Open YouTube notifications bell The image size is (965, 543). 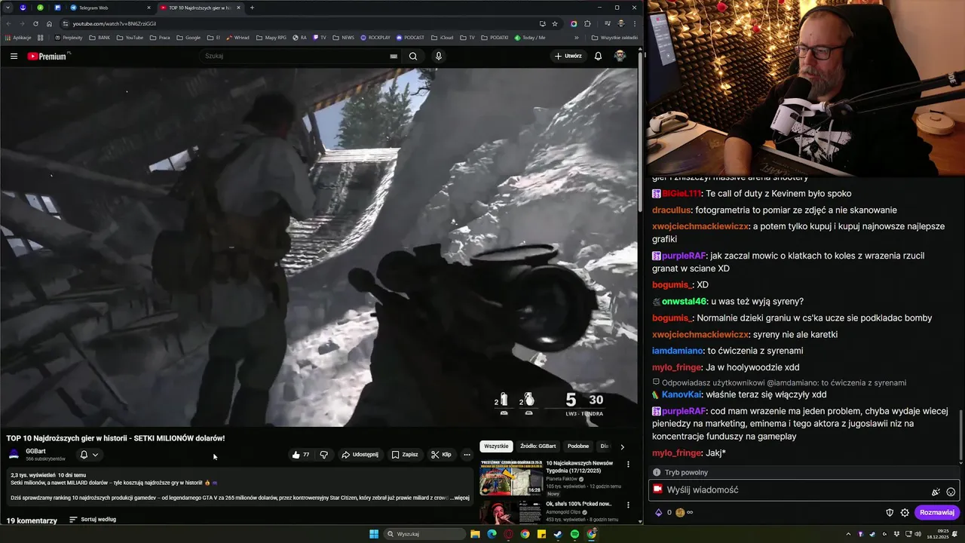[598, 56]
